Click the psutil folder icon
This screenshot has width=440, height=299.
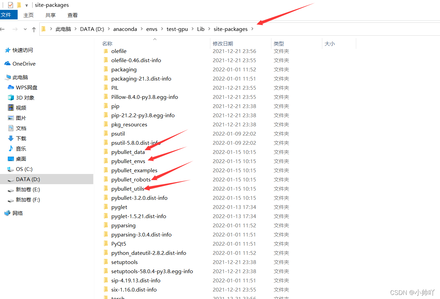pyautogui.click(x=106, y=134)
